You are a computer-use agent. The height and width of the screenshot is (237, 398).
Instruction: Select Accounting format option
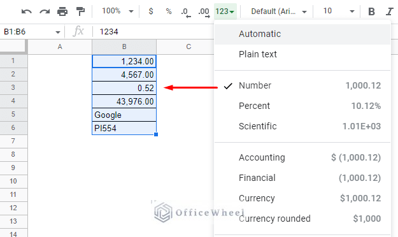302,157
